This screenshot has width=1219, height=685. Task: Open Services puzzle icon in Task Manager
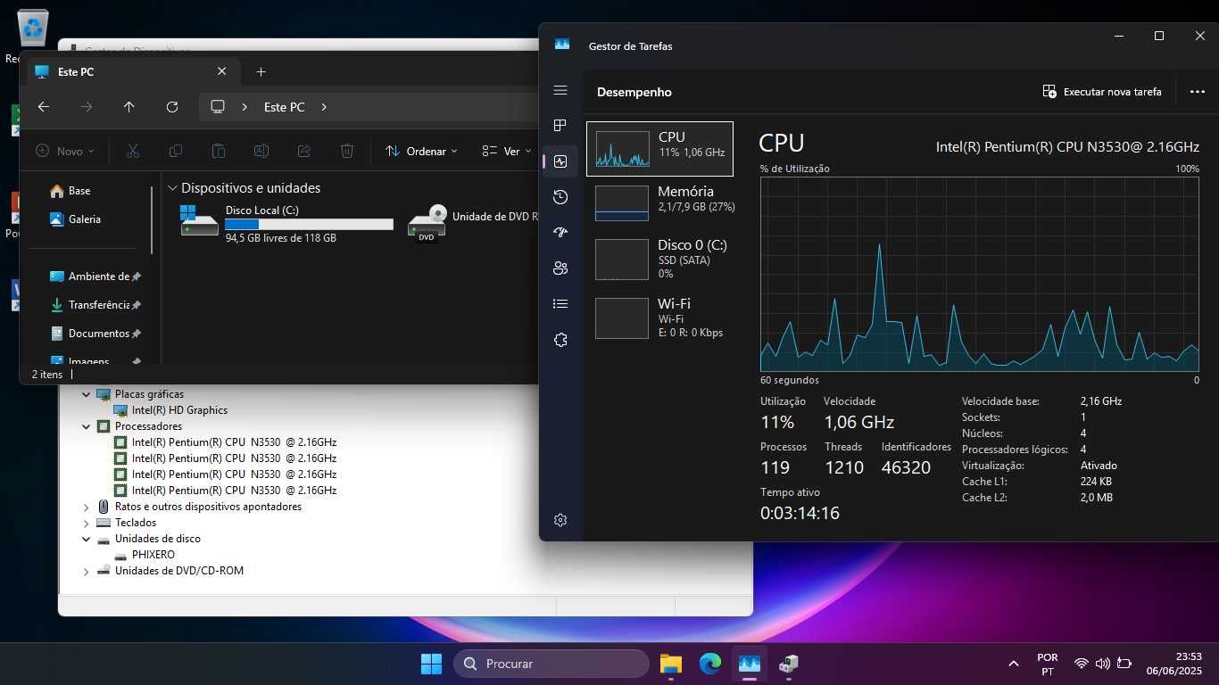click(560, 340)
